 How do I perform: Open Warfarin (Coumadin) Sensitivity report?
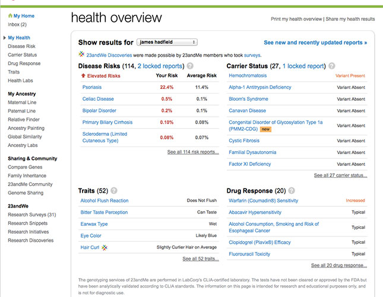click(x=263, y=201)
